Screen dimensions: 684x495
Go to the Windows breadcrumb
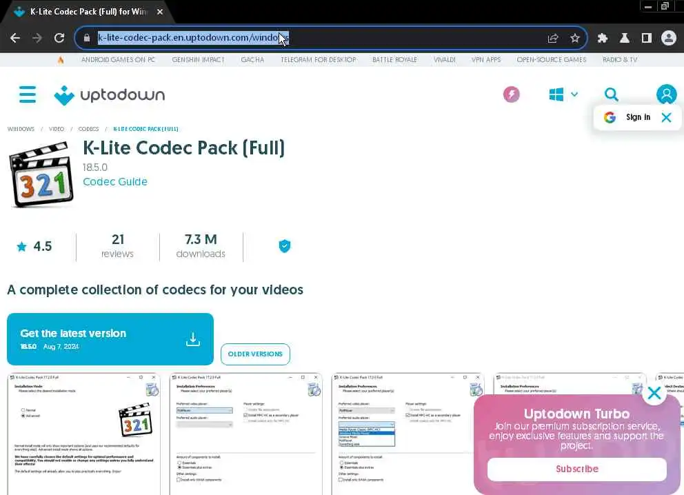(x=21, y=129)
